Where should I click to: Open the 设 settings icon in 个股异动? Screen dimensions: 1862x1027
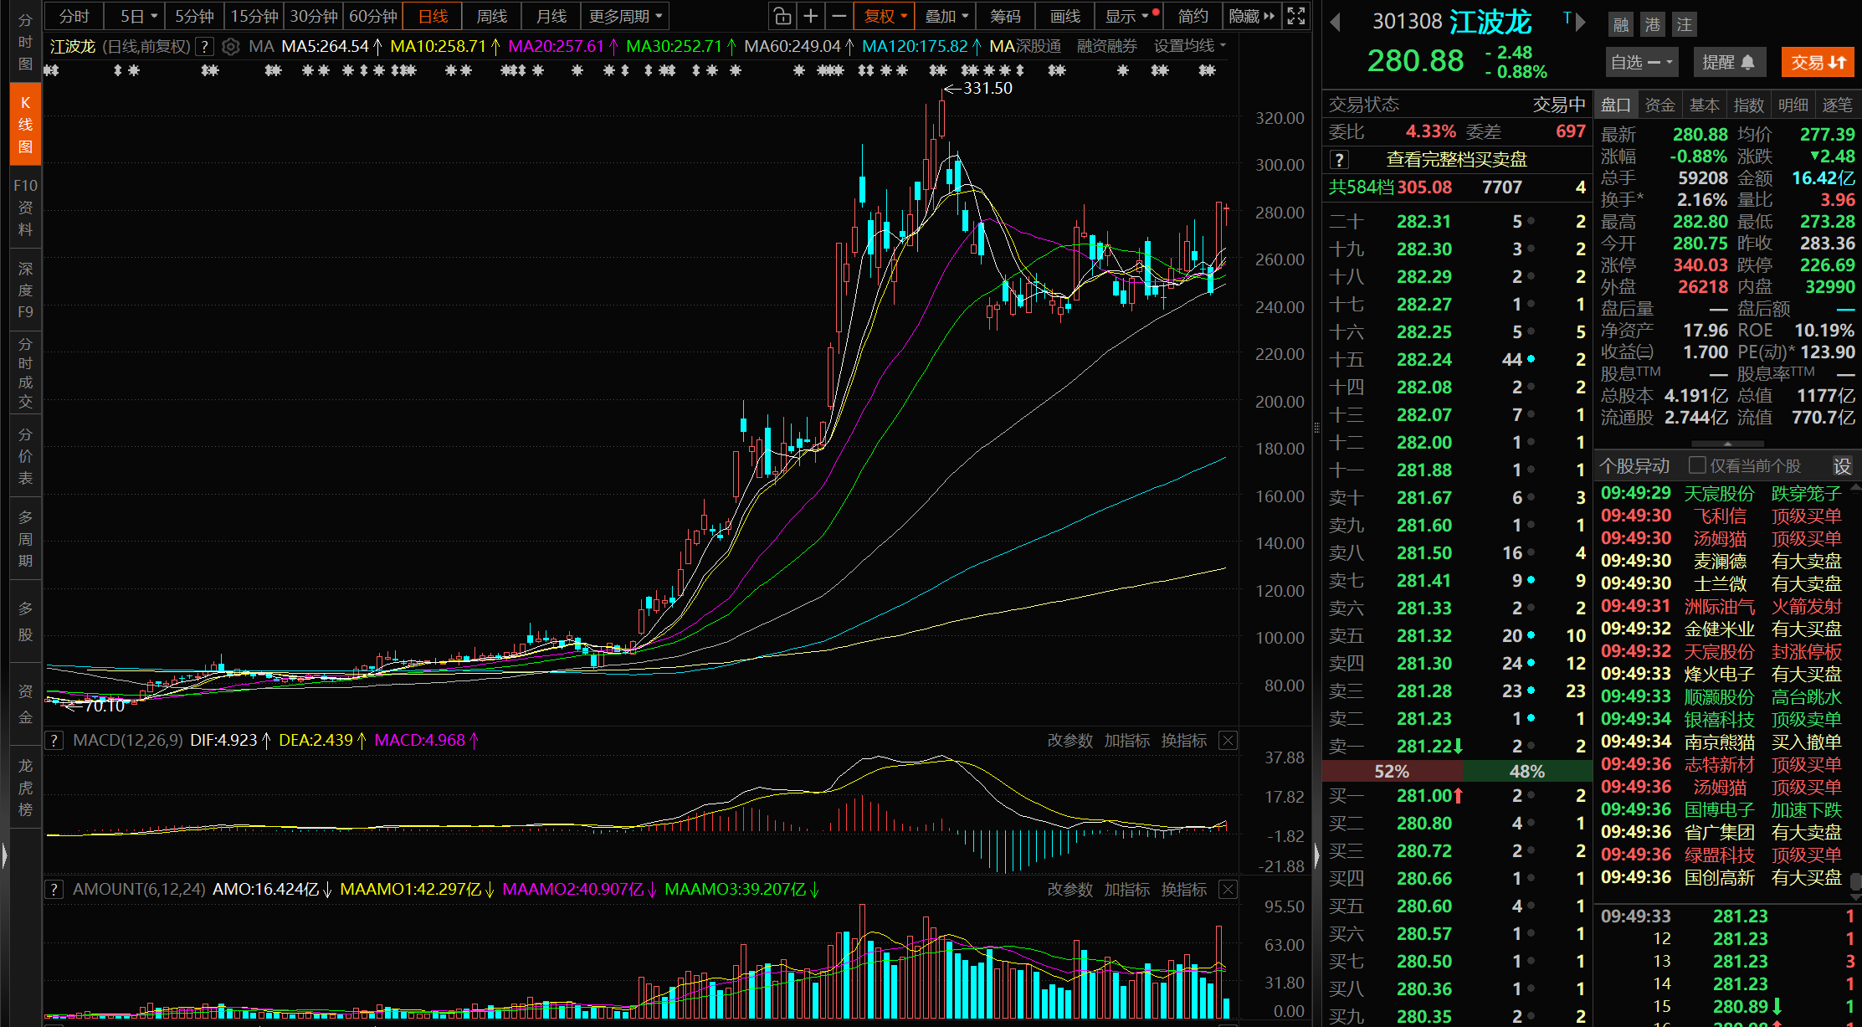tap(1842, 466)
